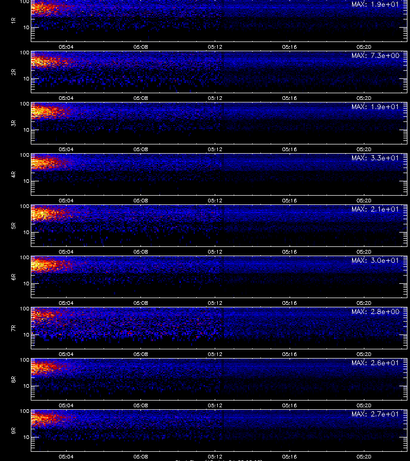
Task: Click the 1R panel axis label
Action: tap(13, 20)
